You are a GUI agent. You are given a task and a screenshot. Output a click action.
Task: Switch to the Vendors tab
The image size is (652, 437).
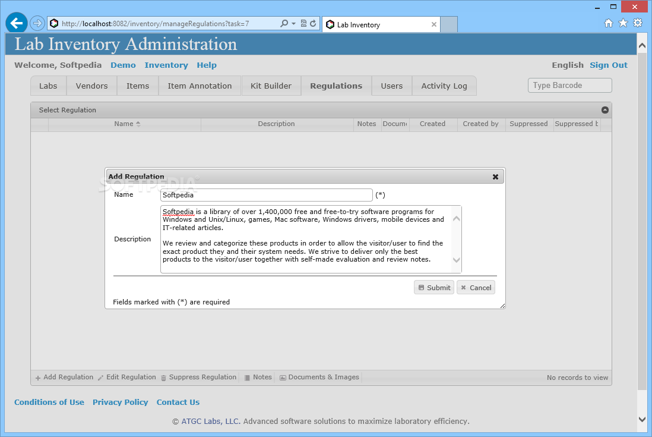pyautogui.click(x=91, y=86)
